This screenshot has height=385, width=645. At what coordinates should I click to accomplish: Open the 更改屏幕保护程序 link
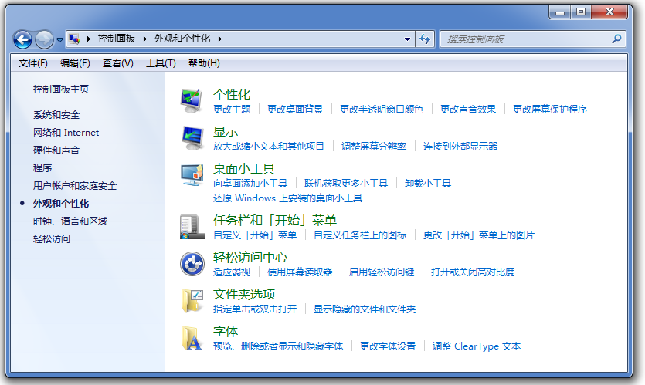tap(550, 110)
